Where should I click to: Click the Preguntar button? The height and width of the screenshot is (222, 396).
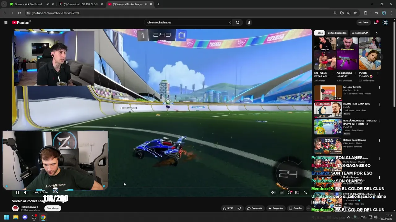276,208
